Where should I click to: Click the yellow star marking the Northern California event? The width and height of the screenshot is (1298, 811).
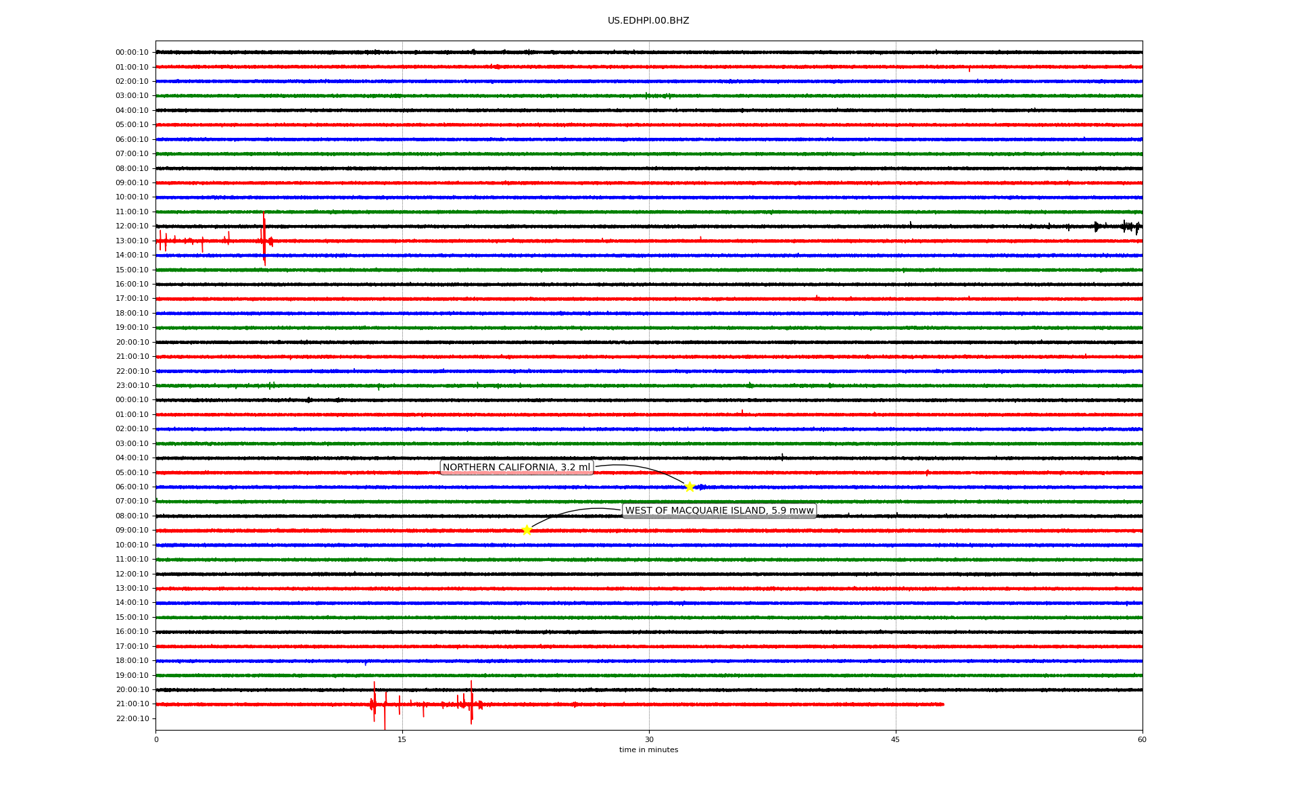(x=690, y=487)
